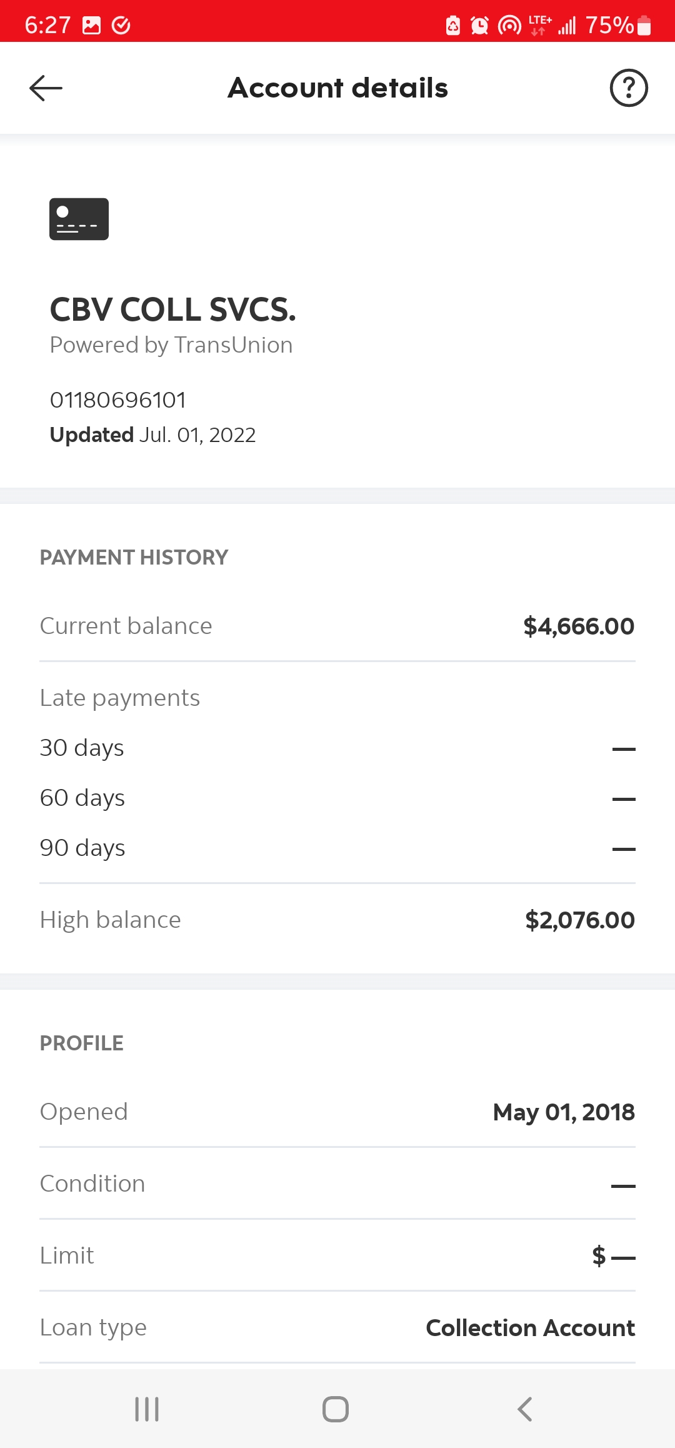Tap the CBV COLL SVCS. account name
This screenshot has height=1448, width=675.
coord(173,309)
